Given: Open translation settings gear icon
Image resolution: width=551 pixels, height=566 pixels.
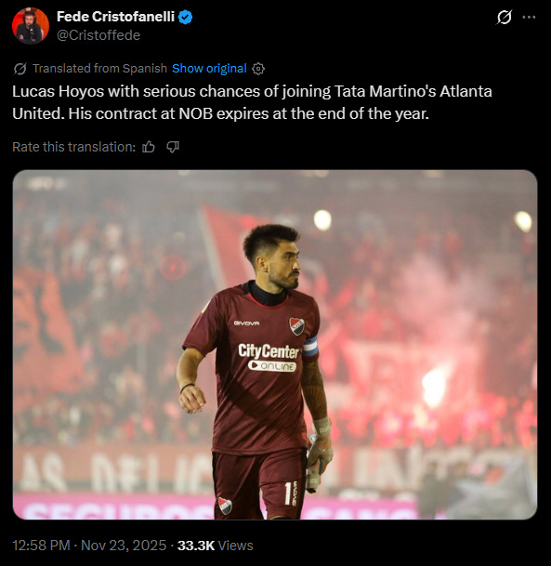Looking at the screenshot, I should tap(258, 69).
